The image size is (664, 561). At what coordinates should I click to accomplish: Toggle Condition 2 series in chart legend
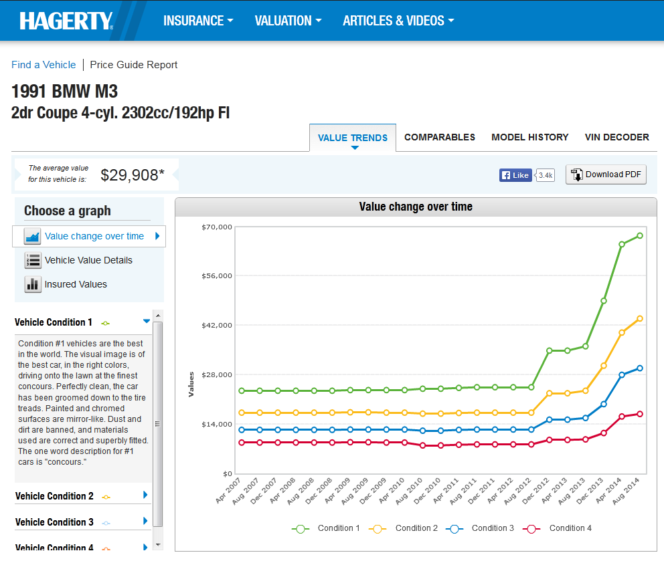403,528
